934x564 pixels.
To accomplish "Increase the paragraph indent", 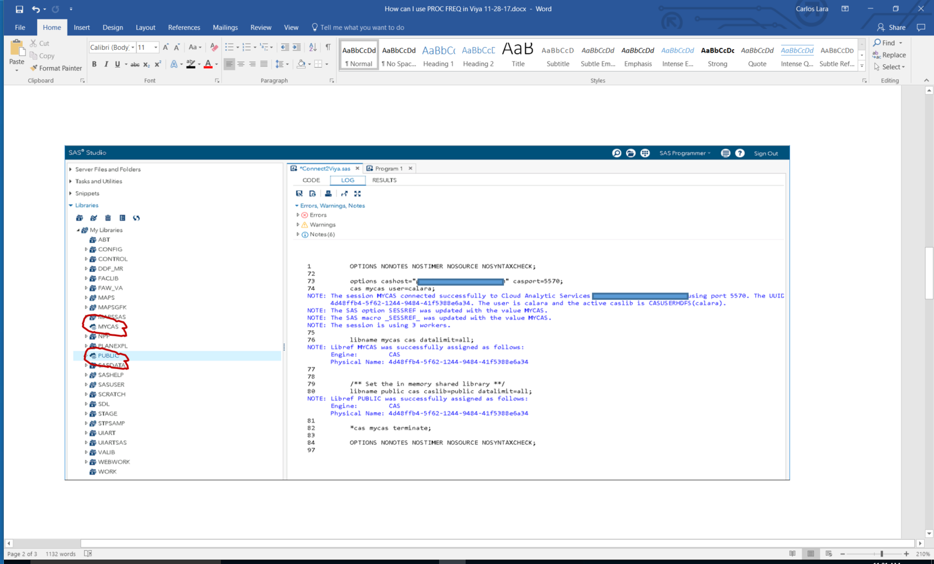I will tap(297, 47).
